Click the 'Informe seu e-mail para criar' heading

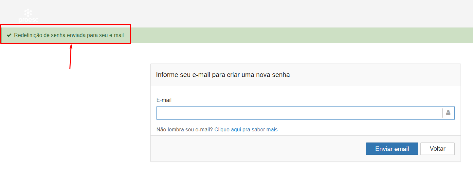point(223,75)
